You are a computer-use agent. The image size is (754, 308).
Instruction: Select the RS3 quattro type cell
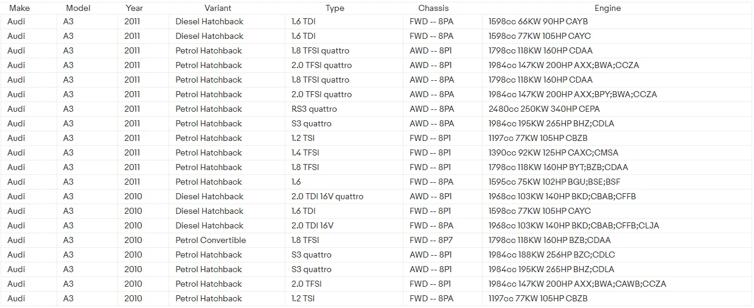tap(344, 109)
